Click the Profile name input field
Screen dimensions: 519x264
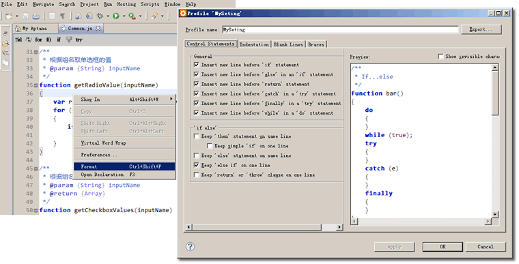(x=340, y=29)
